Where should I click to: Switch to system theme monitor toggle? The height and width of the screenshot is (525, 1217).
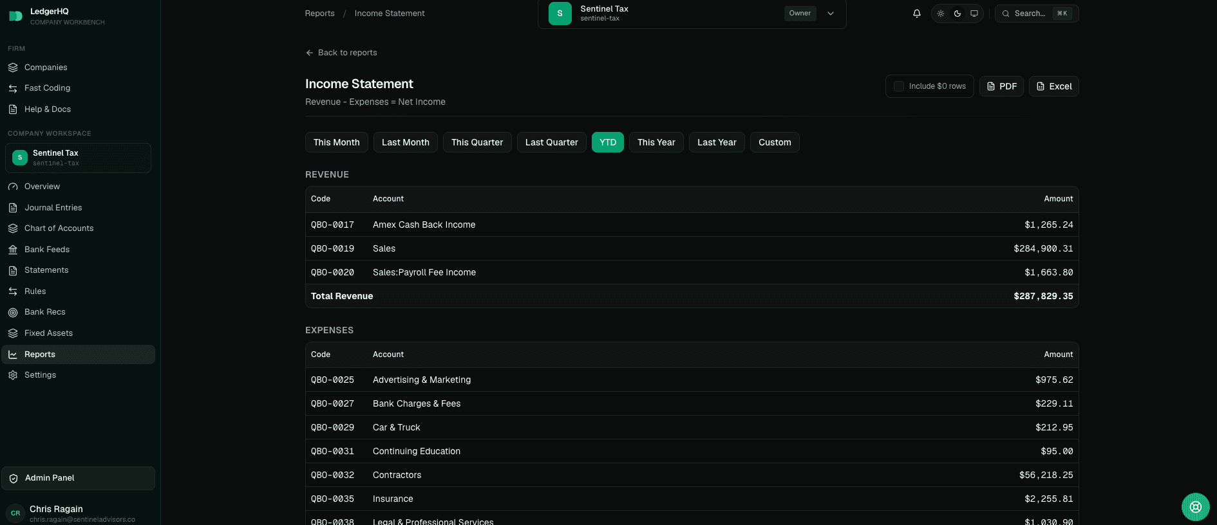coord(974,14)
